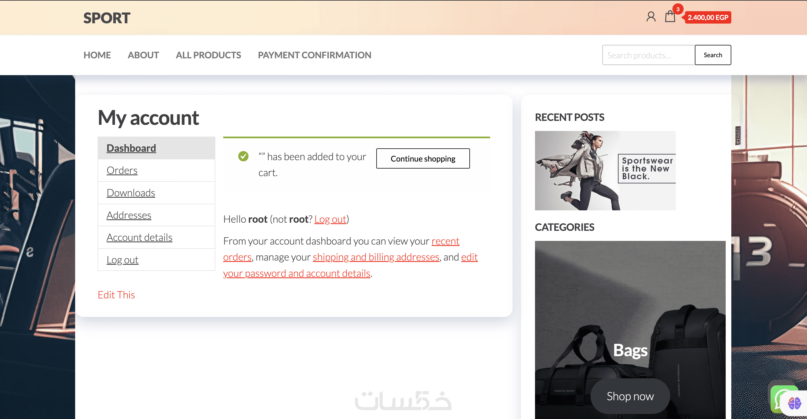
Task: Click the purple brain assistant icon
Action: (x=794, y=403)
